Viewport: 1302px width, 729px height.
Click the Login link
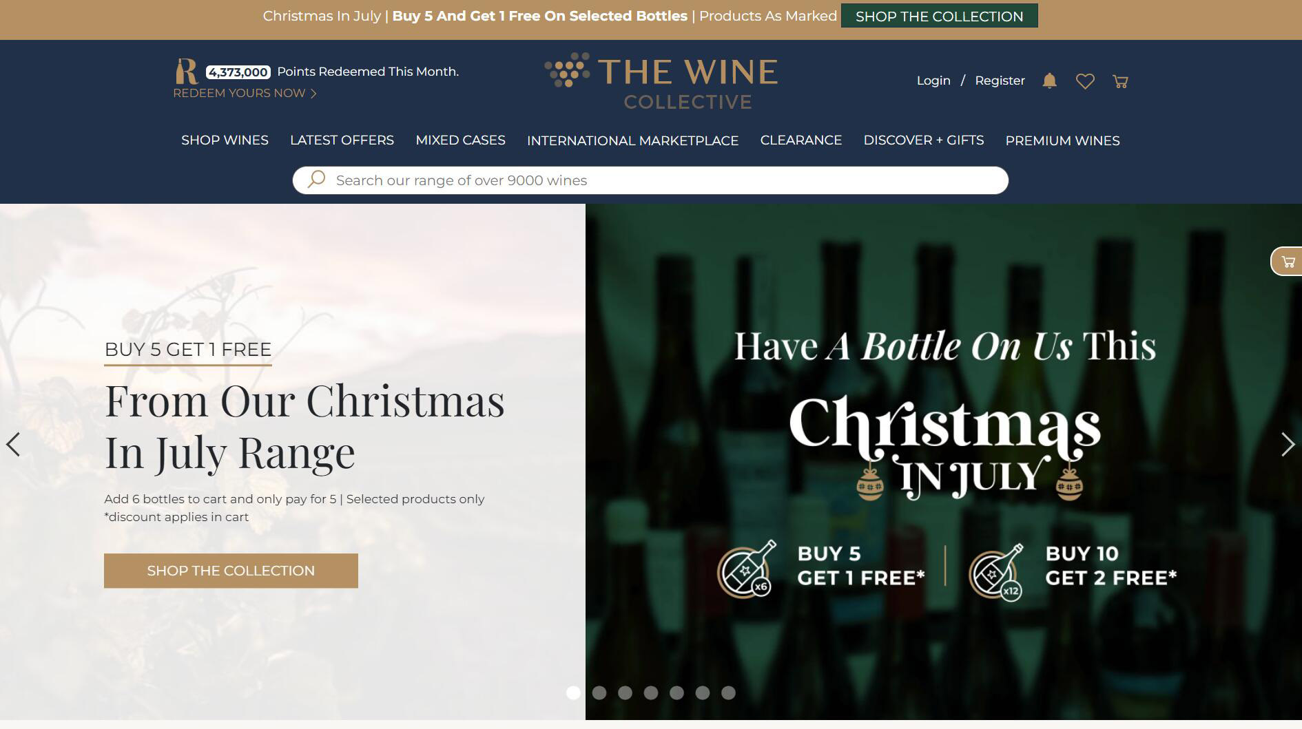933,81
